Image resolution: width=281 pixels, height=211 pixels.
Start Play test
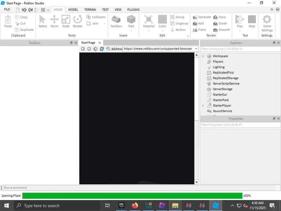[240, 21]
